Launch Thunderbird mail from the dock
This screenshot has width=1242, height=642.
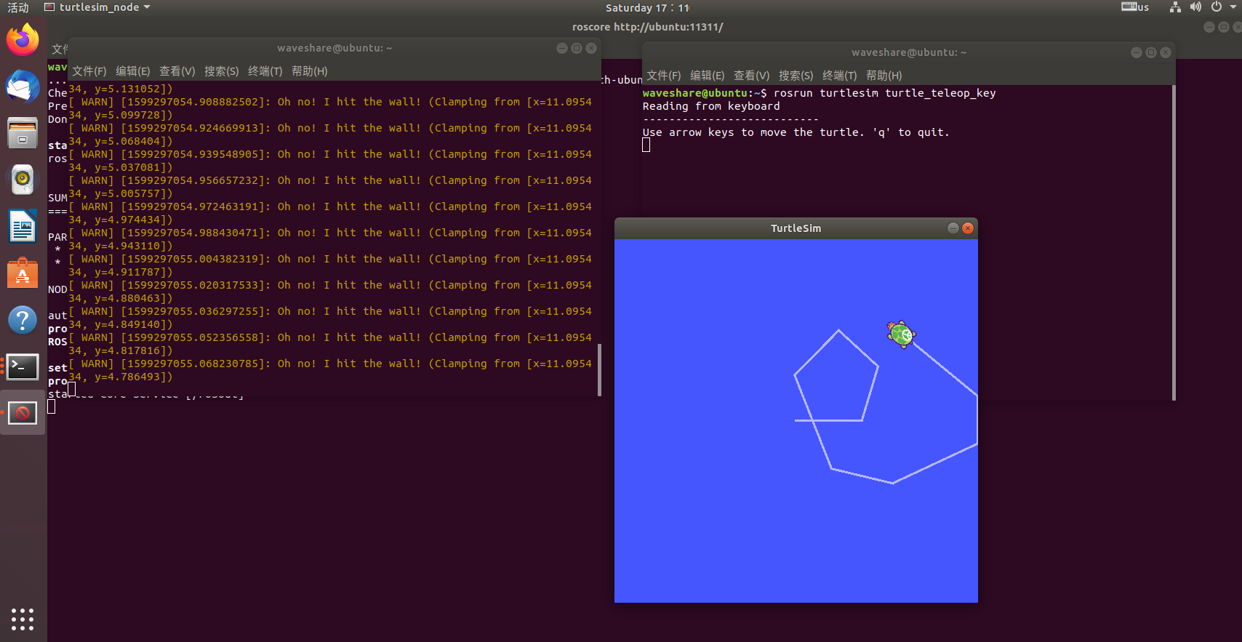(x=23, y=87)
